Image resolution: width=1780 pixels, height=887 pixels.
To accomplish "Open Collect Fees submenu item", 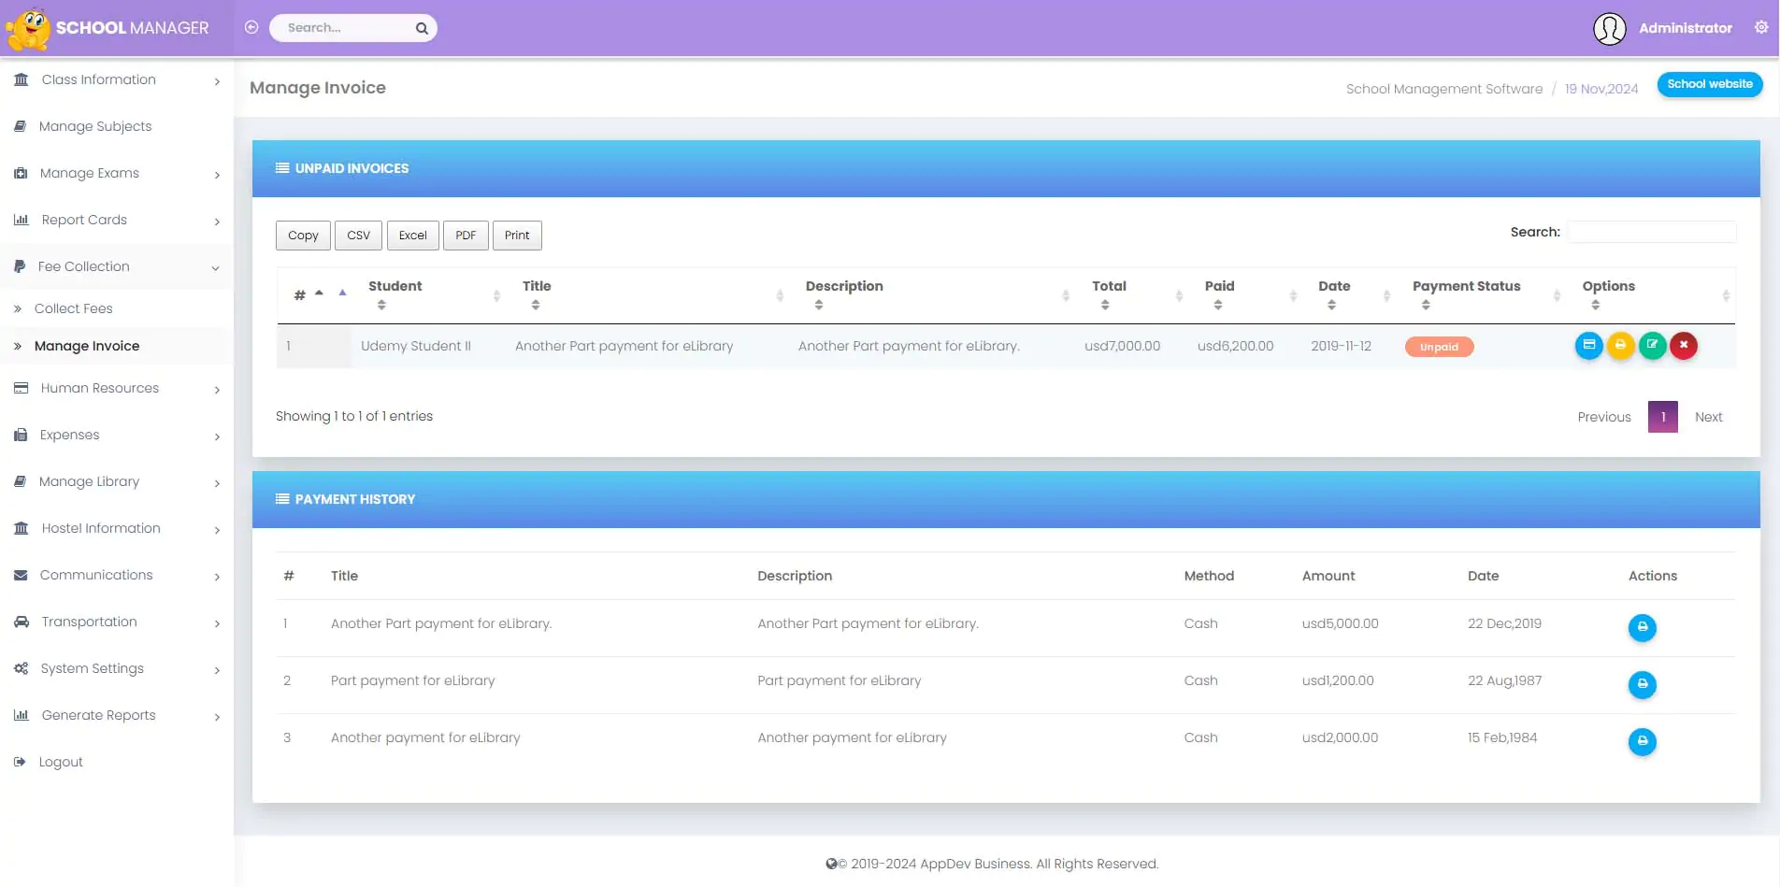I will [73, 308].
